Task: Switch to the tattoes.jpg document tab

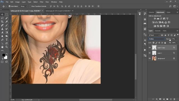Action: (x=58, y=11)
